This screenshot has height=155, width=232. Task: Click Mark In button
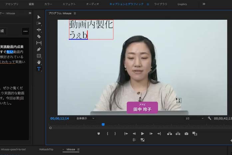108,134
